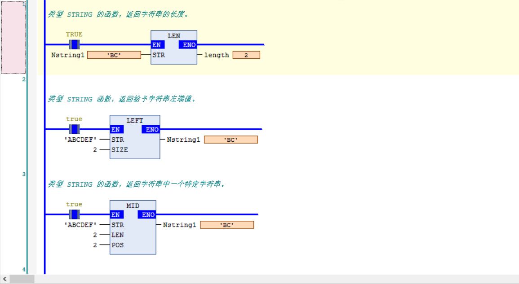Click ENO pin of LEN block
The width and height of the screenshot is (519, 284).
point(188,44)
